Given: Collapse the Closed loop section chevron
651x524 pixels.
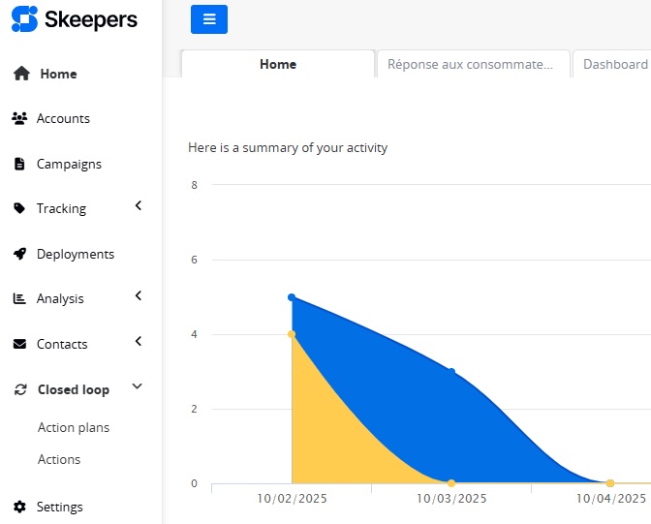Looking at the screenshot, I should point(137,387).
